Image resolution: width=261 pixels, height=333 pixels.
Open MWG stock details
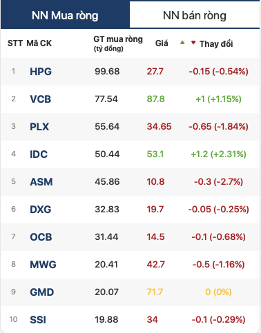(43, 265)
